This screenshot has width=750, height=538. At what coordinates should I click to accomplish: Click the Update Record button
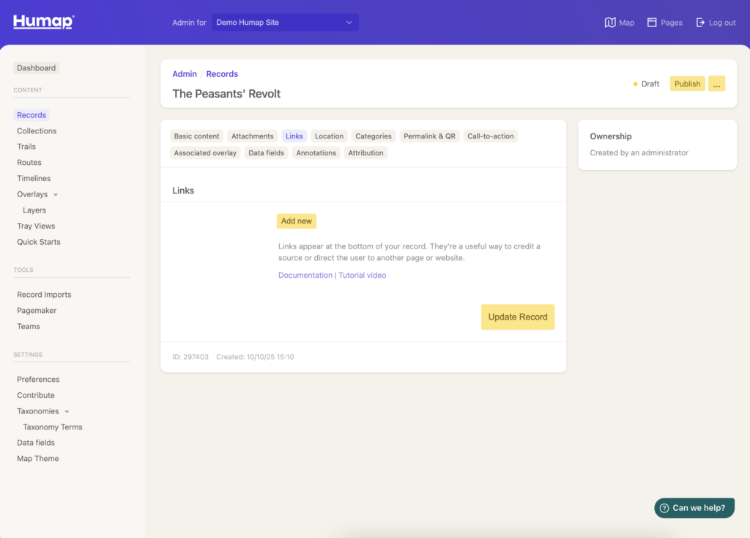(518, 317)
